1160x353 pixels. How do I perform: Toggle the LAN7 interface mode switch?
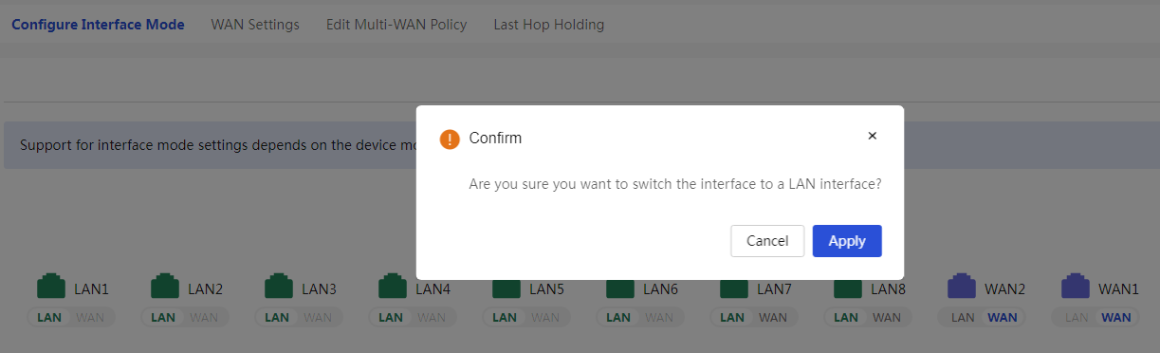point(755,318)
